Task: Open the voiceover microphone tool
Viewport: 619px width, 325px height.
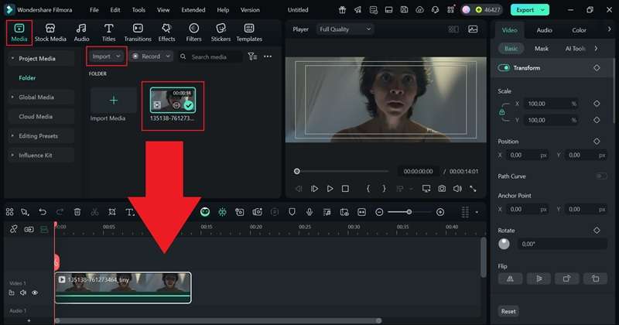Action: pos(309,212)
